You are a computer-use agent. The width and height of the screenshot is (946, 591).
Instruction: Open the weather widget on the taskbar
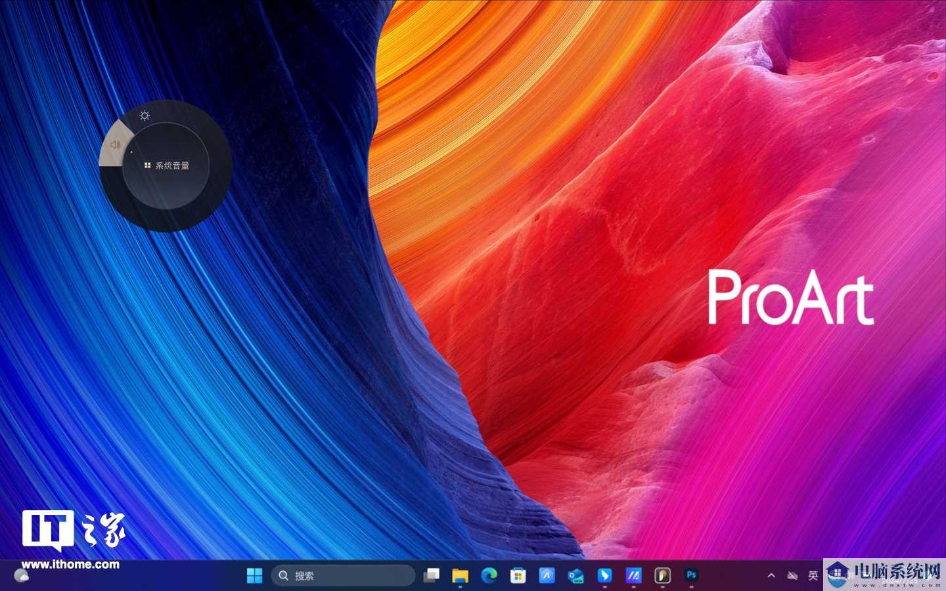tap(21, 576)
